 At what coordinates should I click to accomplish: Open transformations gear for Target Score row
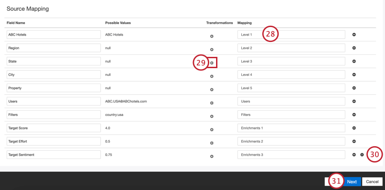212,130
